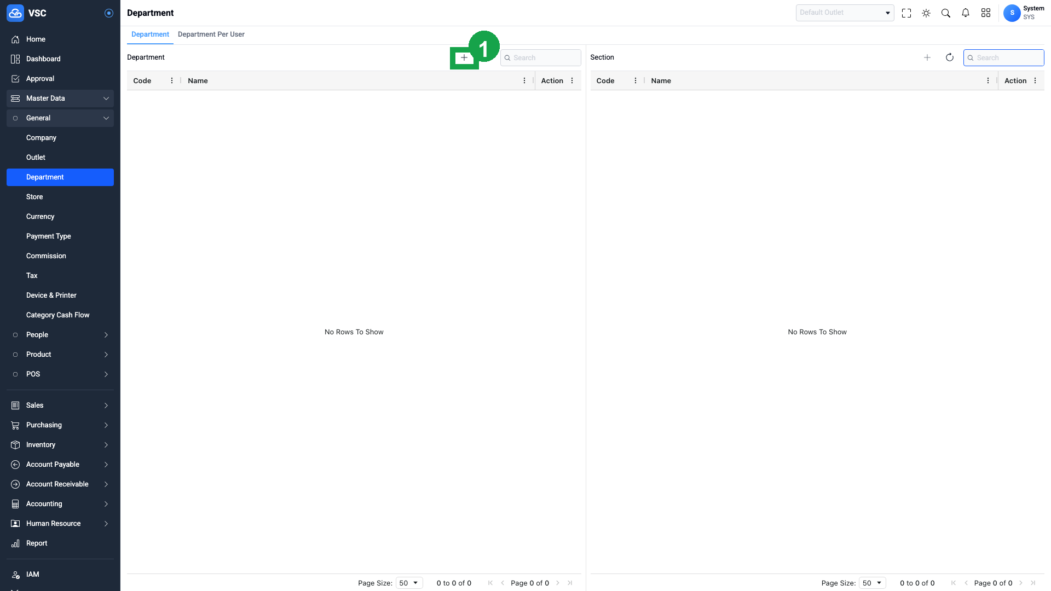This screenshot has width=1051, height=591.
Task: Open the Tax page
Action: click(x=60, y=276)
